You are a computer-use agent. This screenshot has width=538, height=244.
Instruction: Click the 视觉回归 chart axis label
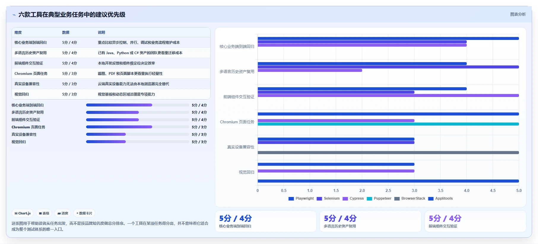[x=246, y=172]
